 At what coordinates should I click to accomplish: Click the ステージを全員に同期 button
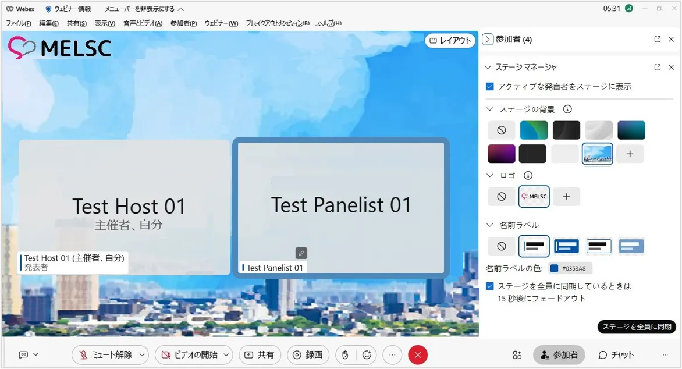point(637,327)
